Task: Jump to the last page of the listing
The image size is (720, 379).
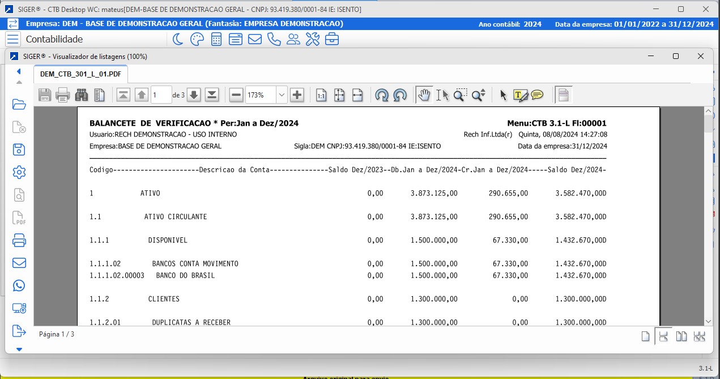Action: 212,95
